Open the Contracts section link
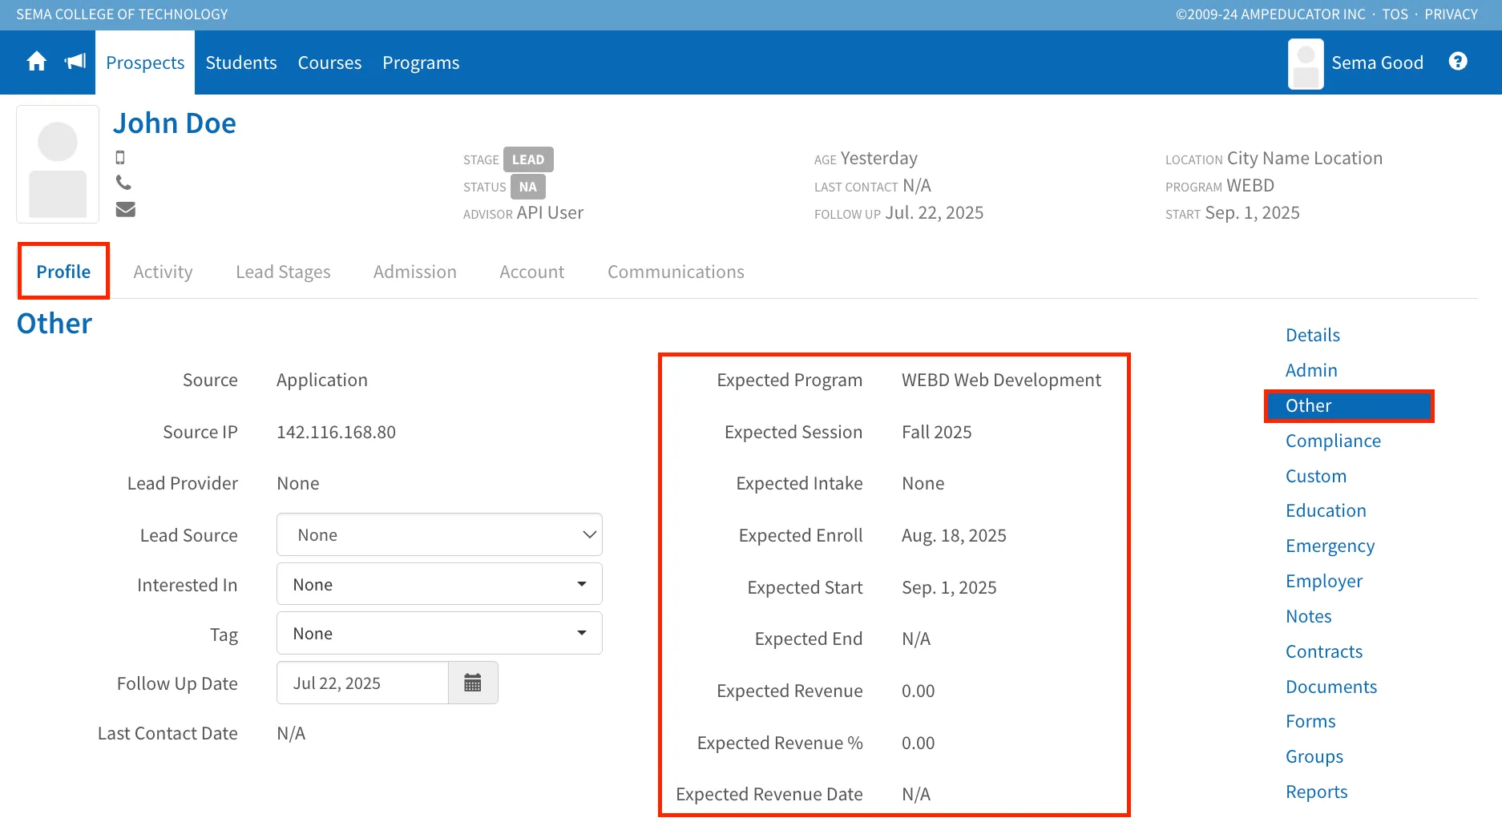The width and height of the screenshot is (1502, 830). [1324, 651]
